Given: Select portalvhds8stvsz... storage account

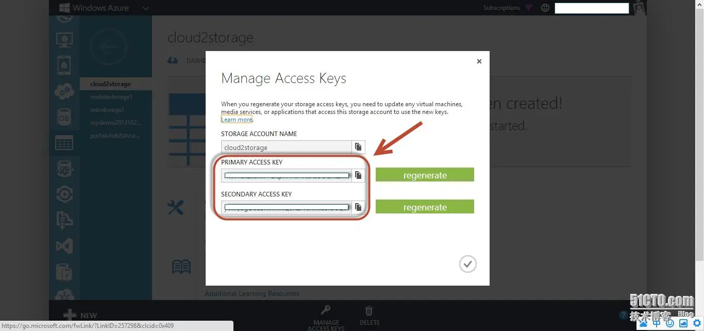Looking at the screenshot, I should click(x=116, y=136).
